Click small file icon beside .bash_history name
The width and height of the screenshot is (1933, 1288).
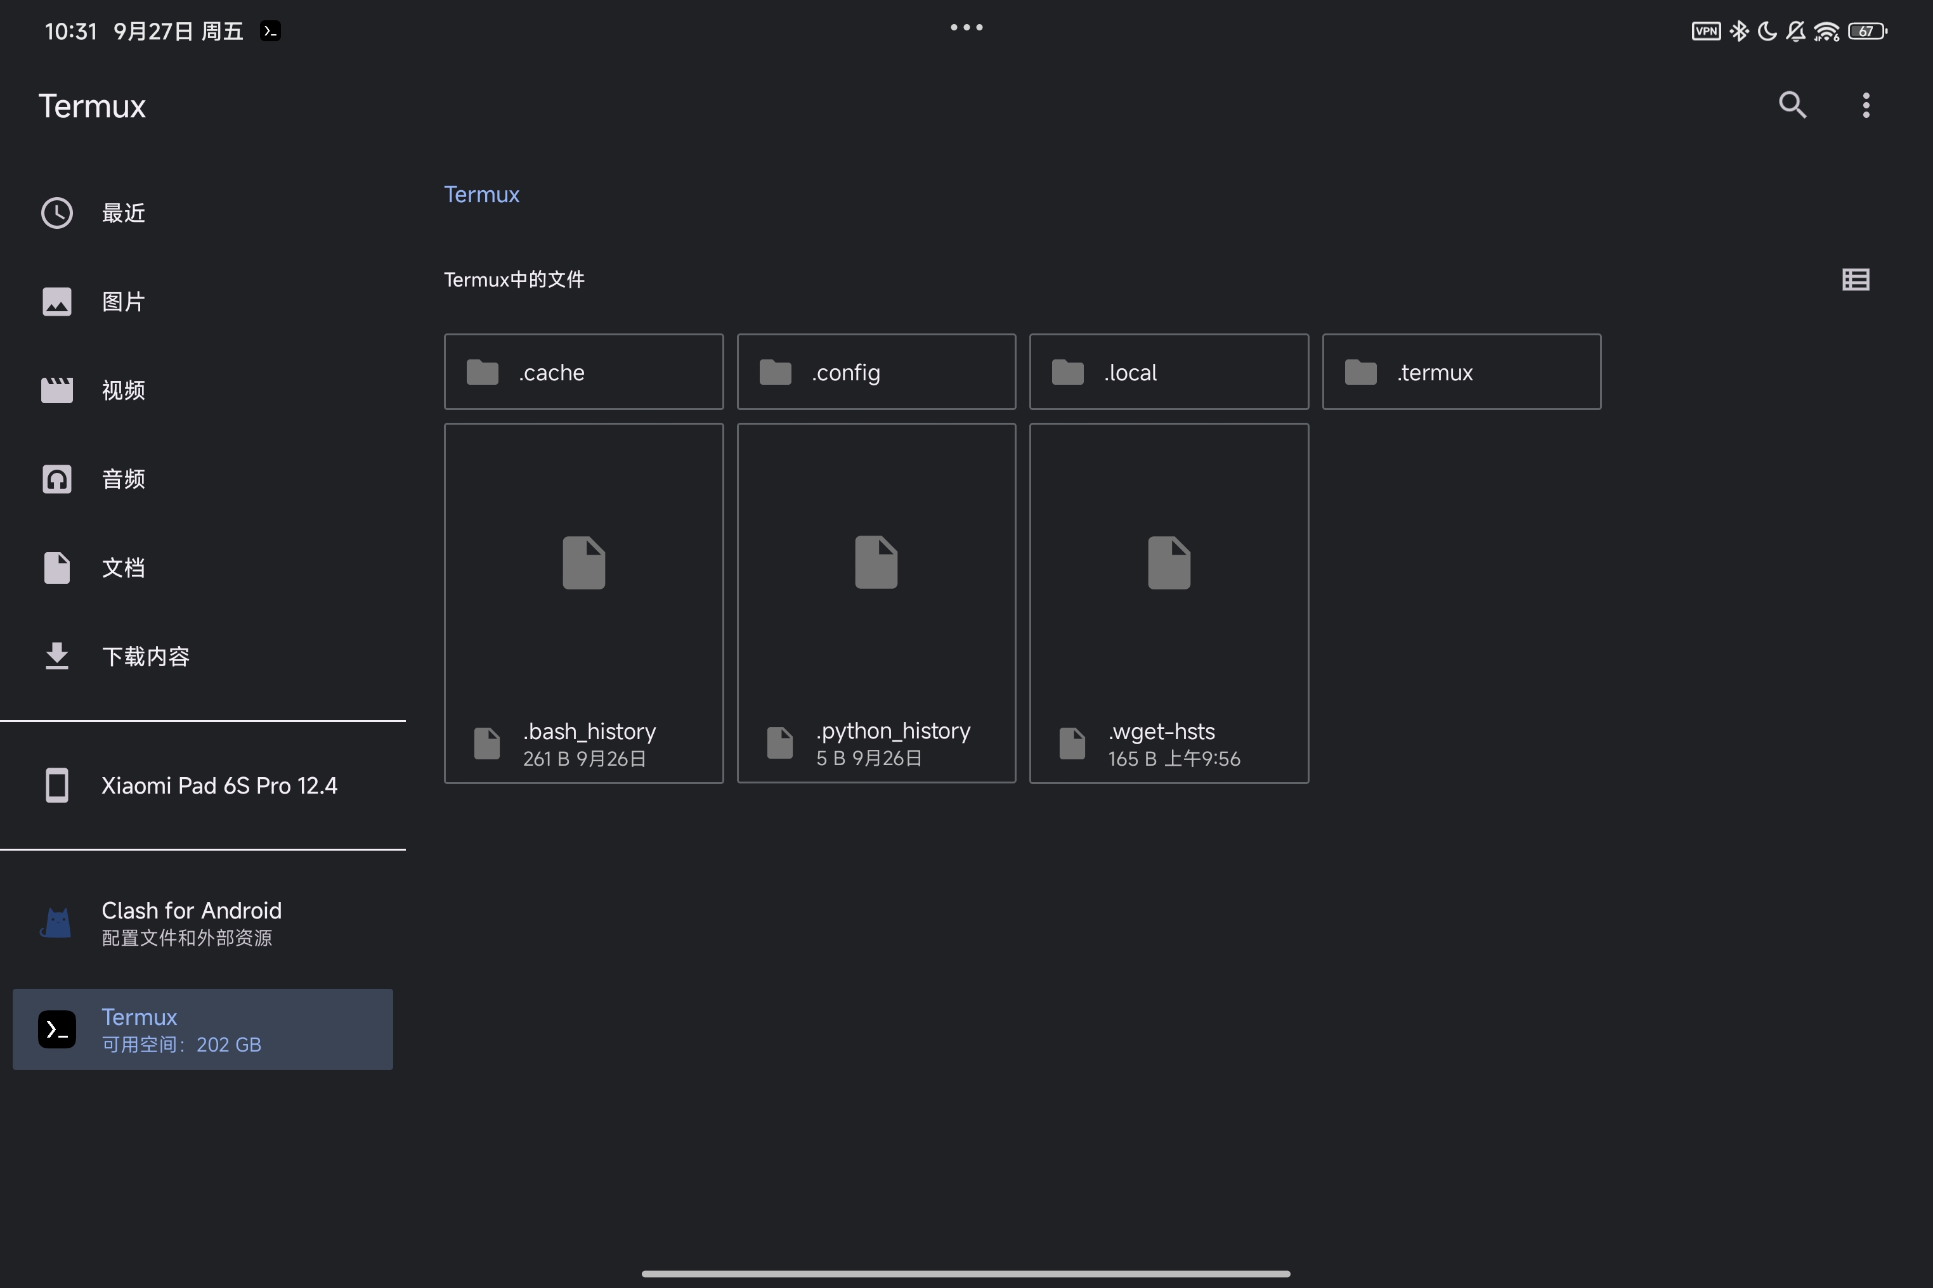click(x=487, y=744)
